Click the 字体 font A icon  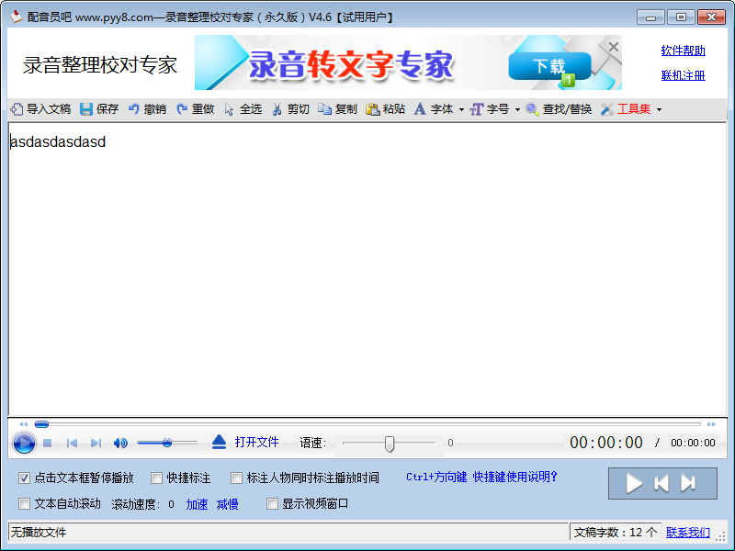[x=420, y=109]
